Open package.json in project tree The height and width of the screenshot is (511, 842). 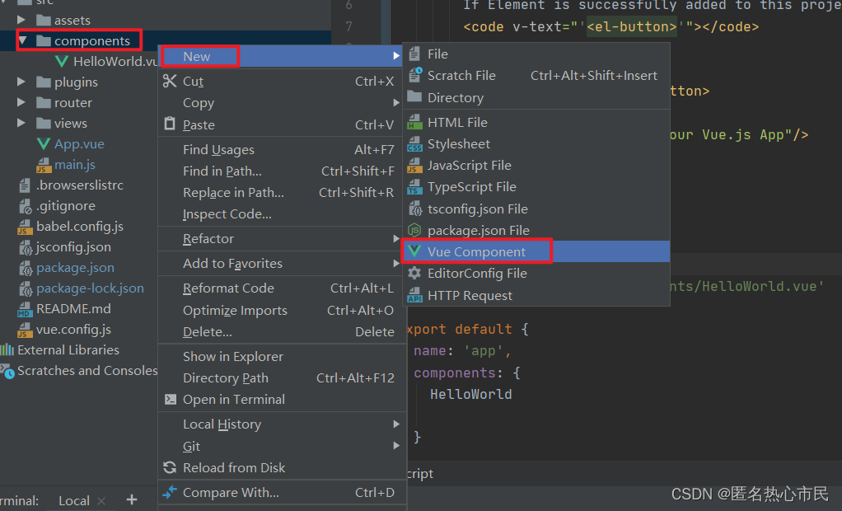click(75, 268)
